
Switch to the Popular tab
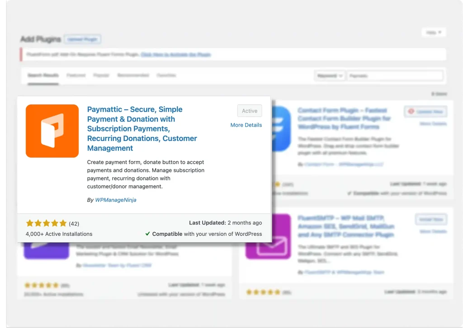click(x=101, y=75)
